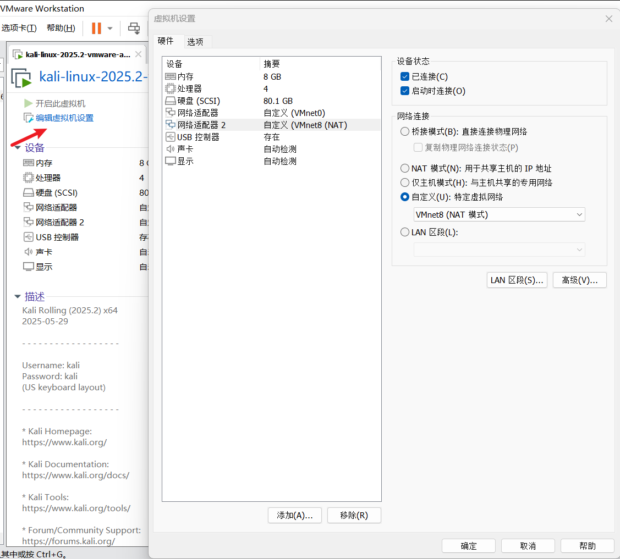Select 网络适配器 2 icon in settings dialog

(171, 125)
